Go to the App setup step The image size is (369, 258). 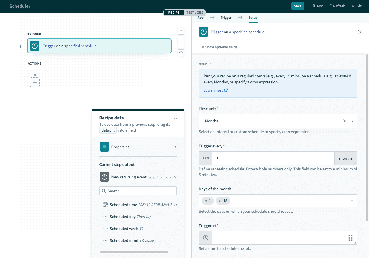[x=200, y=18]
